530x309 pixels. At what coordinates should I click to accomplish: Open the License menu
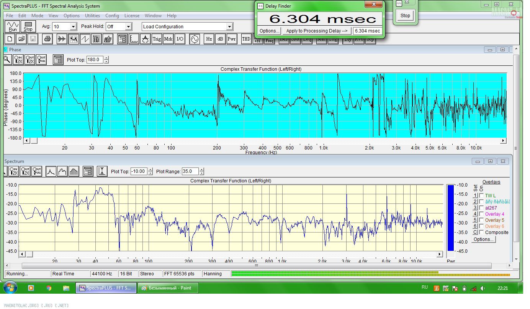132,16
